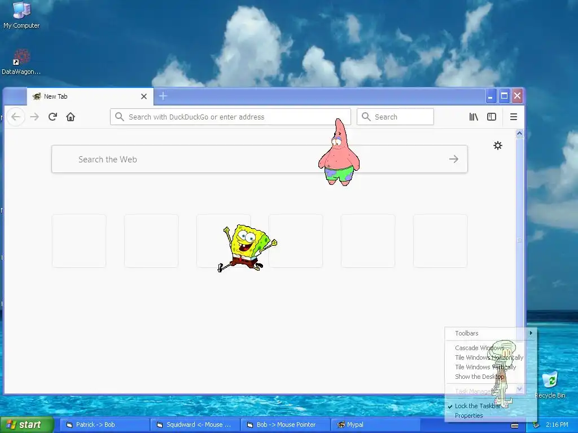Close the New Tab tab
This screenshot has height=433, width=578.
tap(144, 96)
